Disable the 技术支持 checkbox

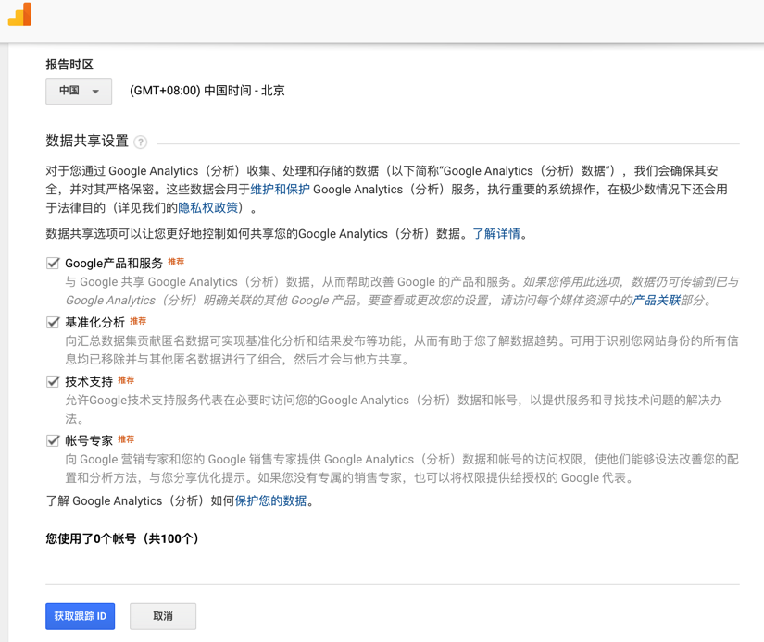53,381
